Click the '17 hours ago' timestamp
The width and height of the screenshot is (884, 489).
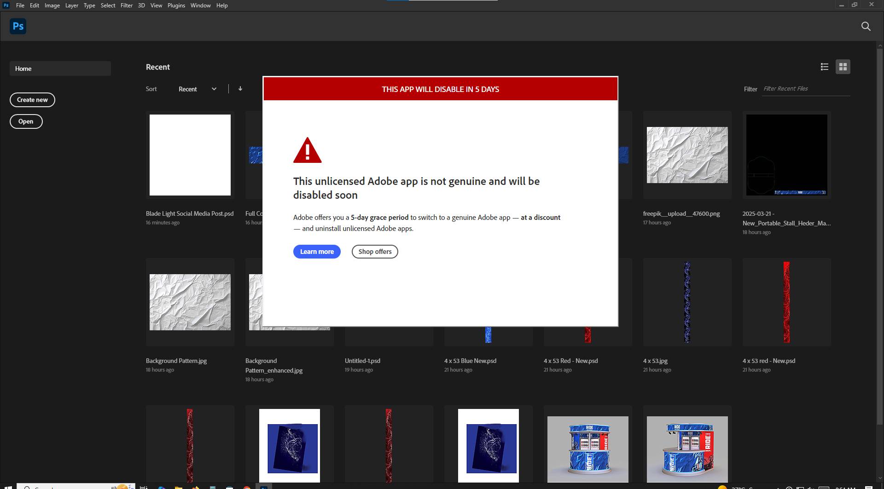coord(657,223)
